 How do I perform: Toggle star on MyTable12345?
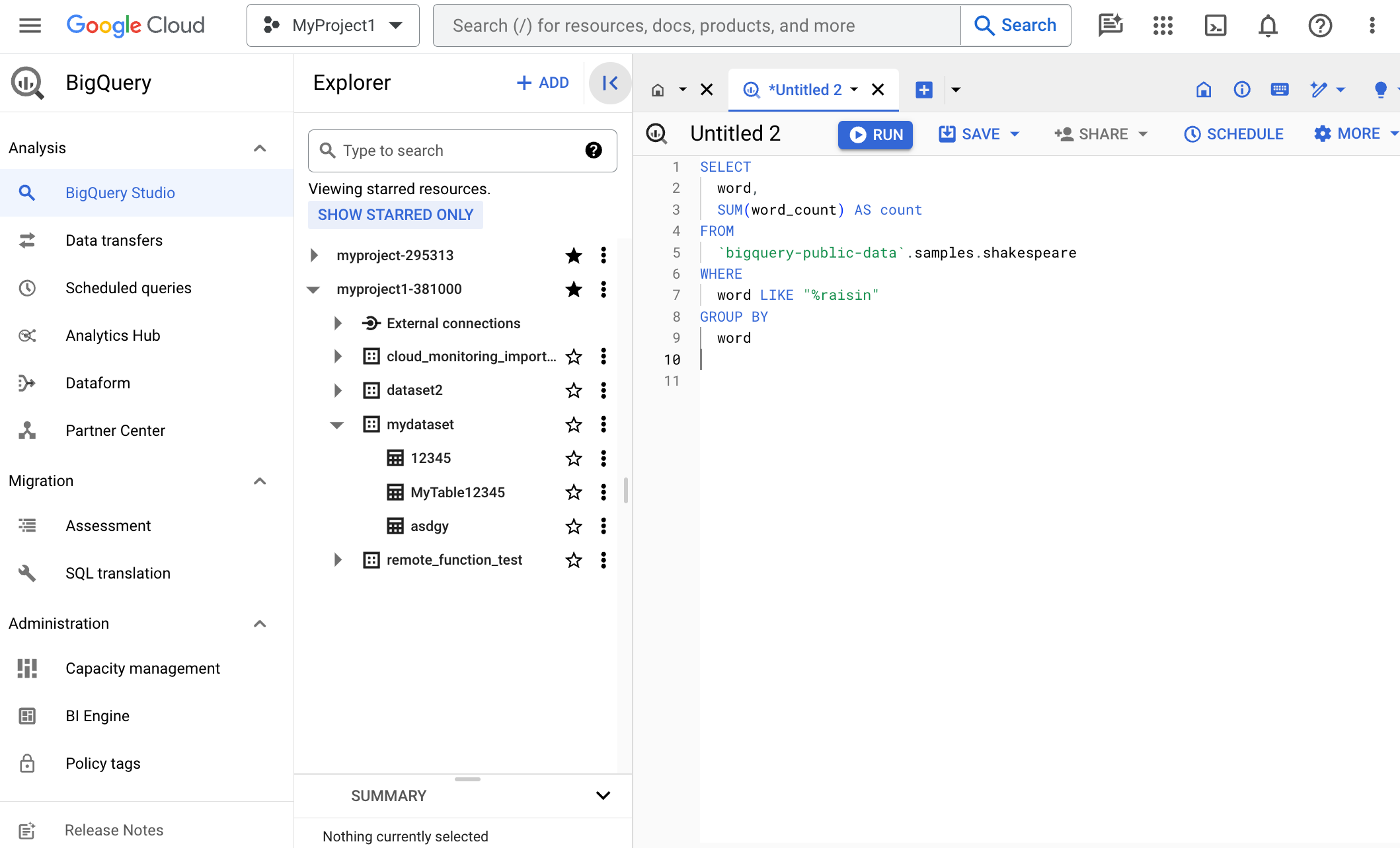pos(573,491)
